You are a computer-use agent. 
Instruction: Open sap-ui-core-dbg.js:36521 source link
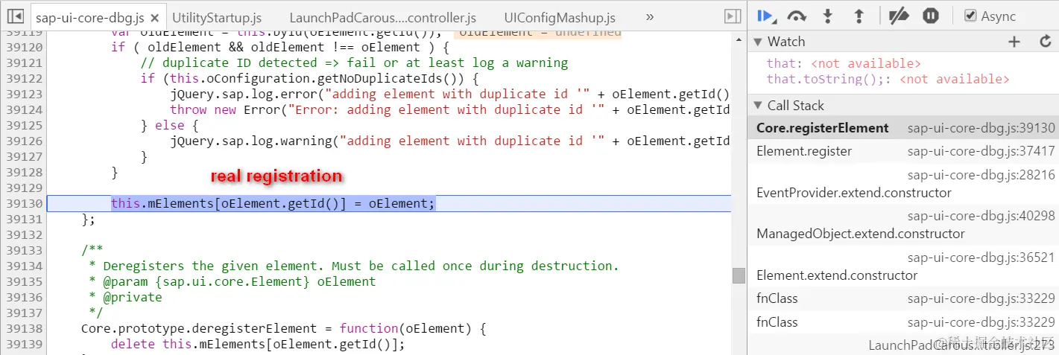coord(981,258)
